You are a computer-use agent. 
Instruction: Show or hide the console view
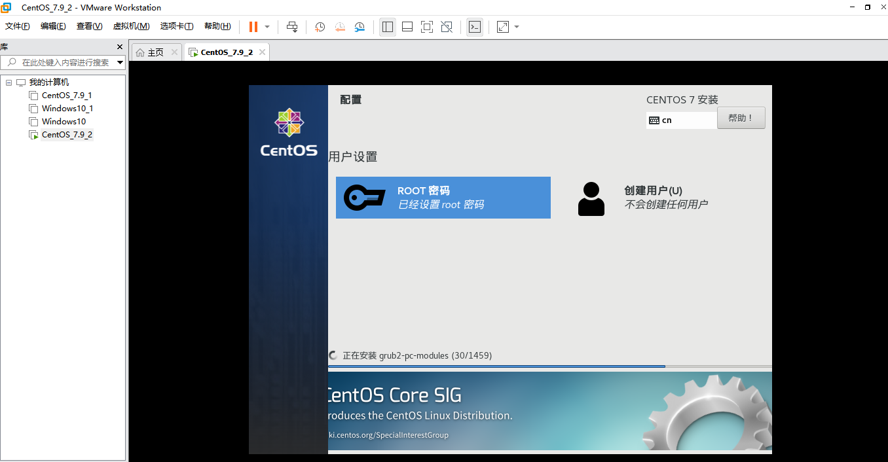pyautogui.click(x=474, y=27)
